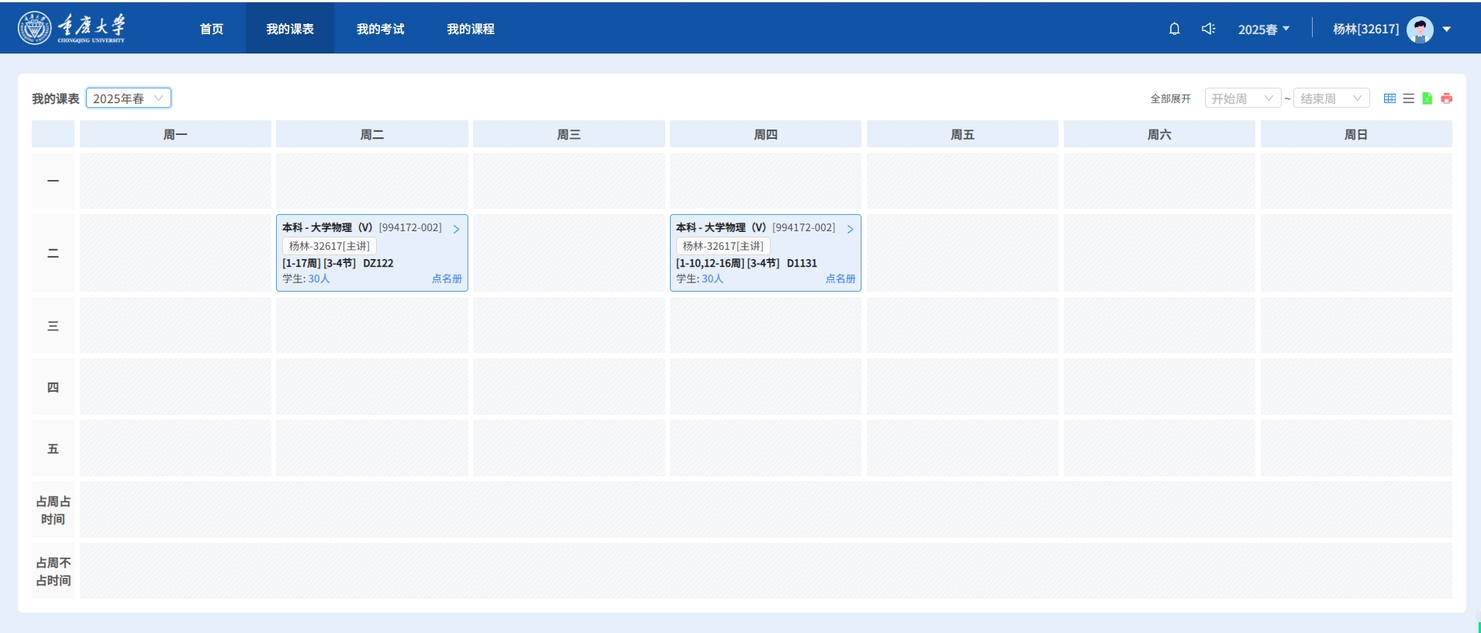The image size is (1481, 633).
Task: Open the 开始周 start week dropdown
Action: (x=1242, y=99)
